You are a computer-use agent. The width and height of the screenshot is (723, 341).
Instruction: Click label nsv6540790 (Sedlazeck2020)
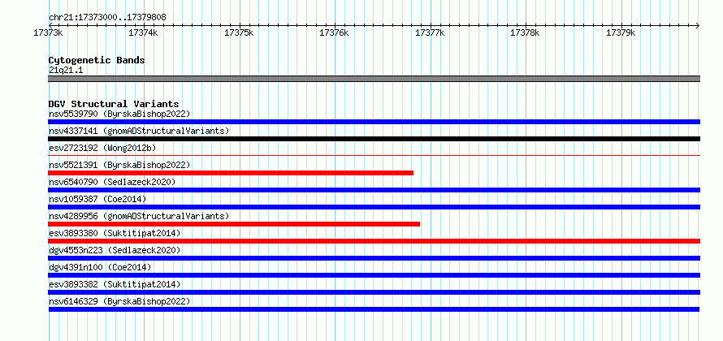point(112,182)
